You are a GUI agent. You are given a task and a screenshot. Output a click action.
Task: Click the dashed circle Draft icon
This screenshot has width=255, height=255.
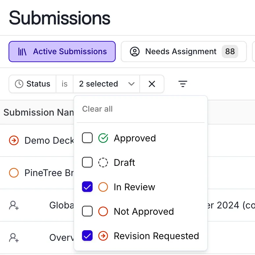pyautogui.click(x=103, y=163)
